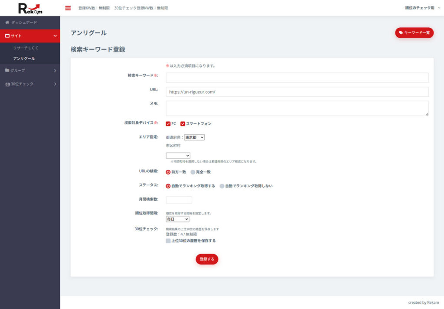444x309 pixels.
Task: Click the site window icon in sidebar
Action: pyautogui.click(x=7, y=36)
